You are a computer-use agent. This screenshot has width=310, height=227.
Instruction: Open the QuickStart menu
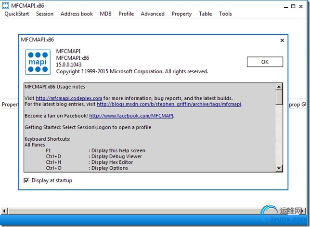16,14
